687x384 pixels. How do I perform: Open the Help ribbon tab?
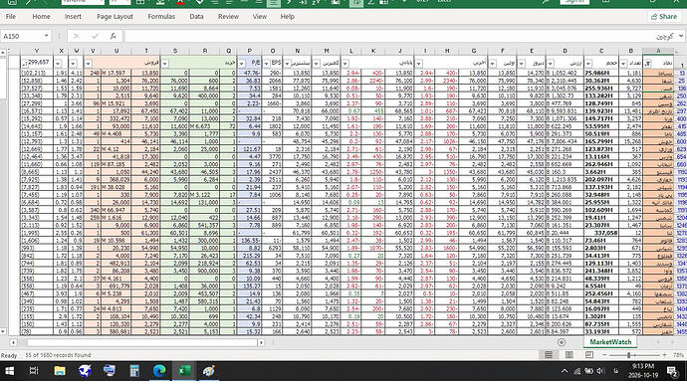pos(288,17)
